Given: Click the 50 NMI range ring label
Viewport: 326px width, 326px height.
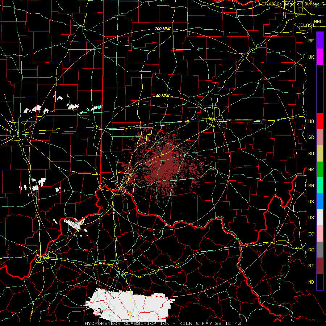Looking at the screenshot, I should pos(163,96).
